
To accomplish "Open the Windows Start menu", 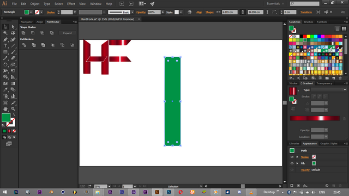I will [5, 192].
